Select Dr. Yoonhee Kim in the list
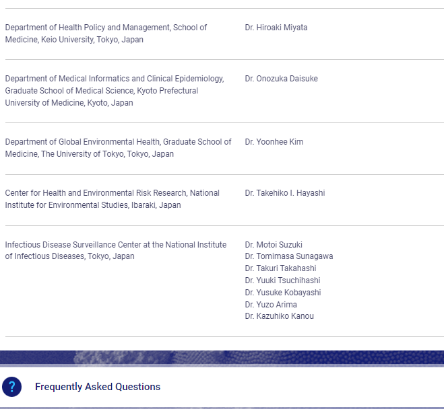The width and height of the screenshot is (444, 409). click(274, 142)
